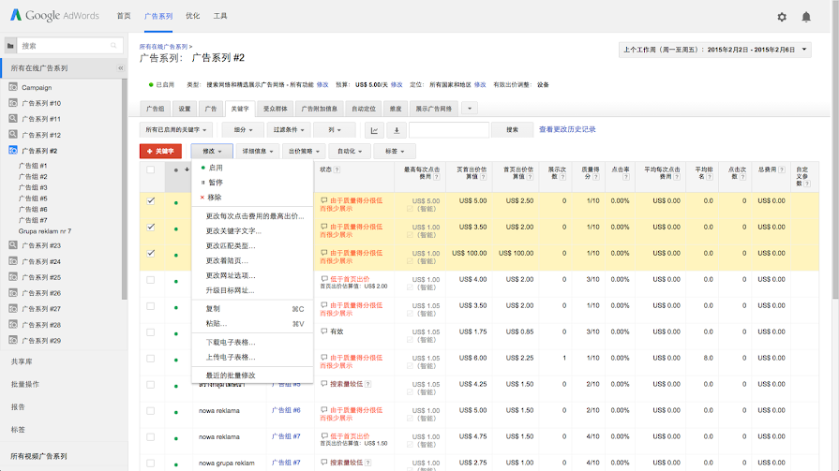Select 广告系列 #23 in the sidebar
Screen dimensions: 839x471
[x=41, y=245]
